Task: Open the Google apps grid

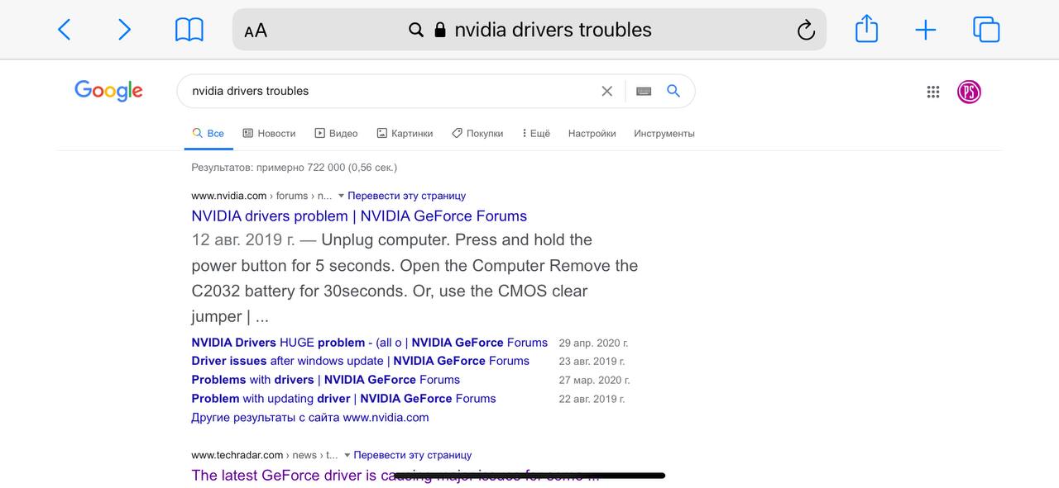Action: click(x=933, y=92)
